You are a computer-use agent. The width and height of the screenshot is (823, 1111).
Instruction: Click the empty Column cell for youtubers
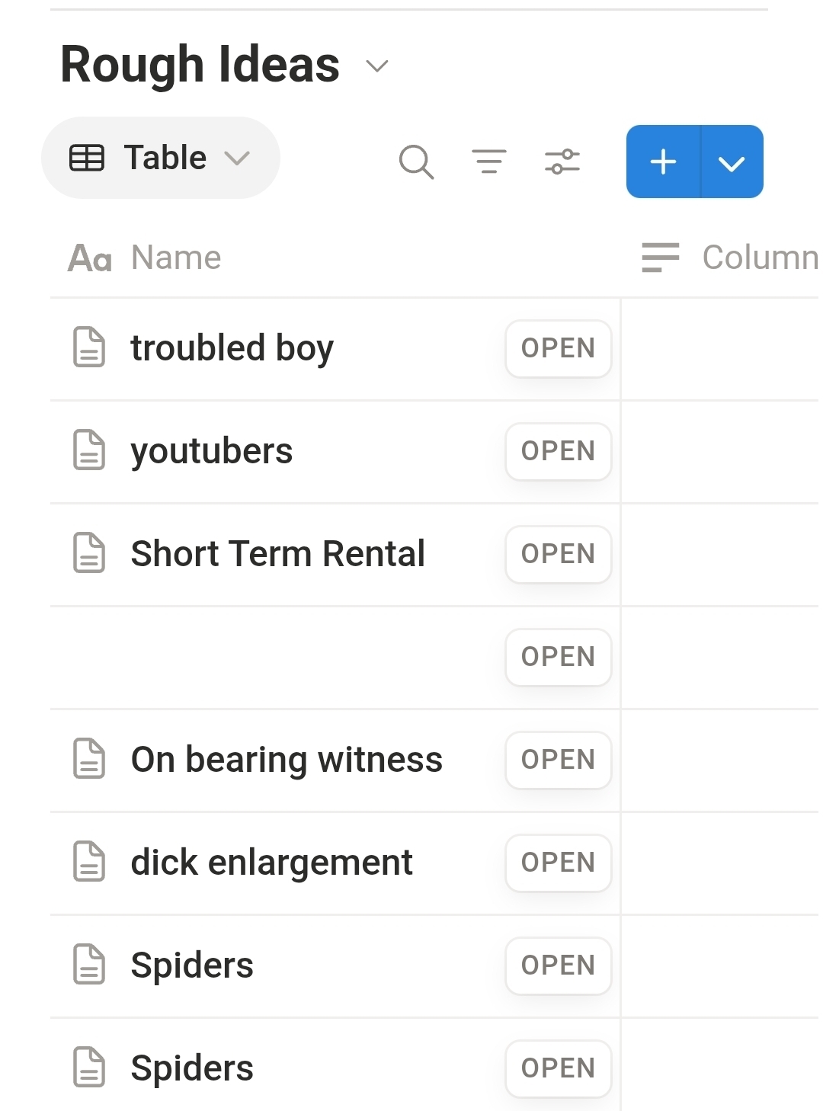pos(721,451)
